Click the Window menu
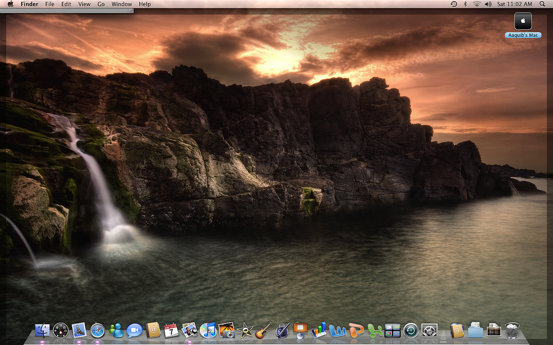553x345 pixels. click(122, 4)
